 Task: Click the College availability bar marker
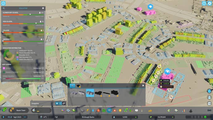point(3,32)
